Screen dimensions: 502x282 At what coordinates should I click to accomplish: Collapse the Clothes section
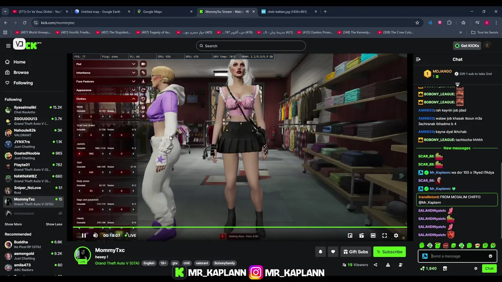tap(106, 99)
